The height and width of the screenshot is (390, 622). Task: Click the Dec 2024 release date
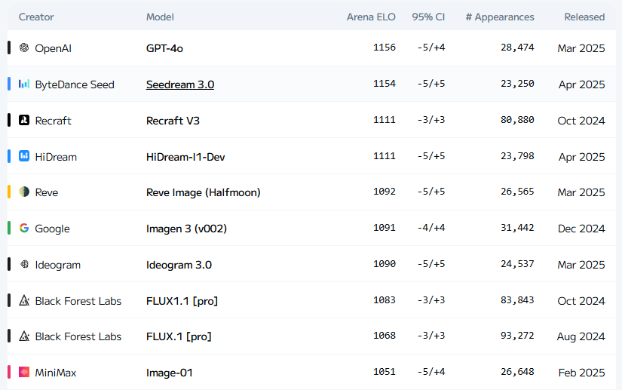coord(581,229)
